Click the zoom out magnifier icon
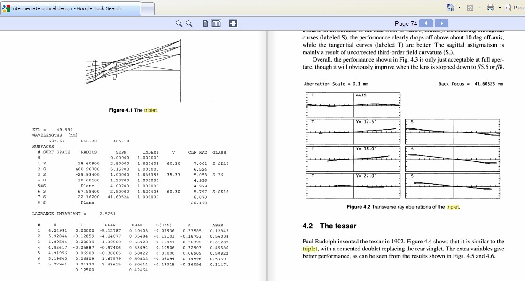Screen dimensions: 525x281 (x=179, y=23)
